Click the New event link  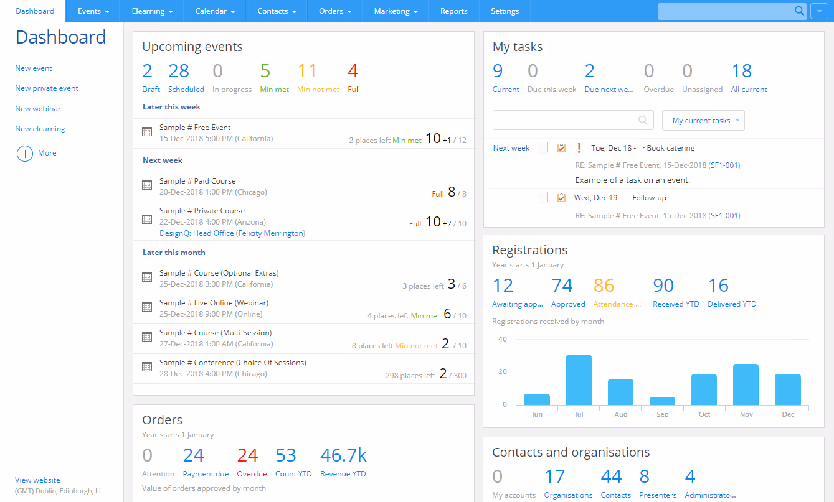pos(34,68)
